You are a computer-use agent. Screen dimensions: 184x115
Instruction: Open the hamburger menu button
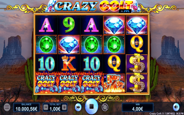[7, 107]
